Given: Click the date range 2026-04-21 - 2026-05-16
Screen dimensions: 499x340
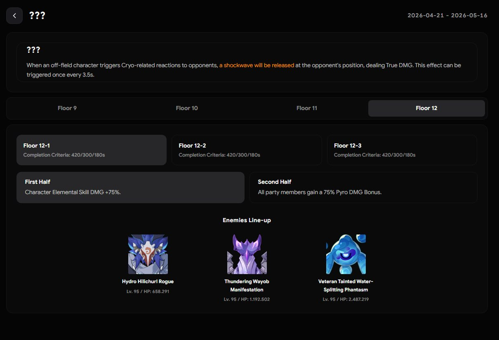Looking at the screenshot, I should [447, 15].
